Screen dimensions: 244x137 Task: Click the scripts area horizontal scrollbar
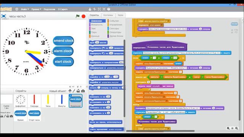(160, 131)
